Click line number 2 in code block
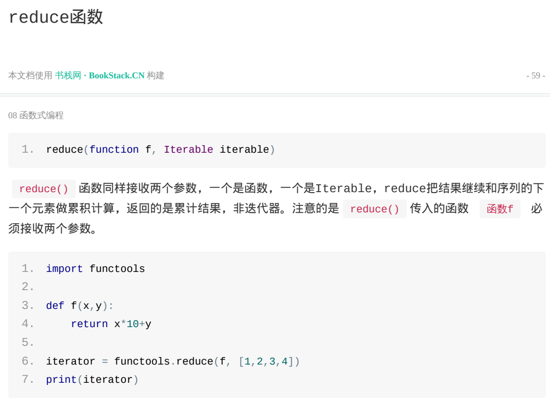This screenshot has width=550, height=401. (28, 287)
